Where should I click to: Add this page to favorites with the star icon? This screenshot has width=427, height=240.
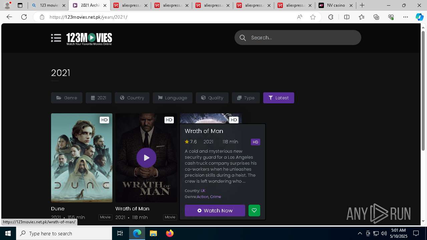tap(313, 17)
